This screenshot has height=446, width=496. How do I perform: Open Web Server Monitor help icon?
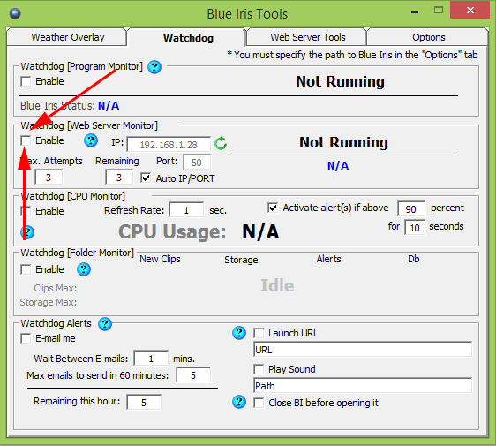click(x=91, y=140)
